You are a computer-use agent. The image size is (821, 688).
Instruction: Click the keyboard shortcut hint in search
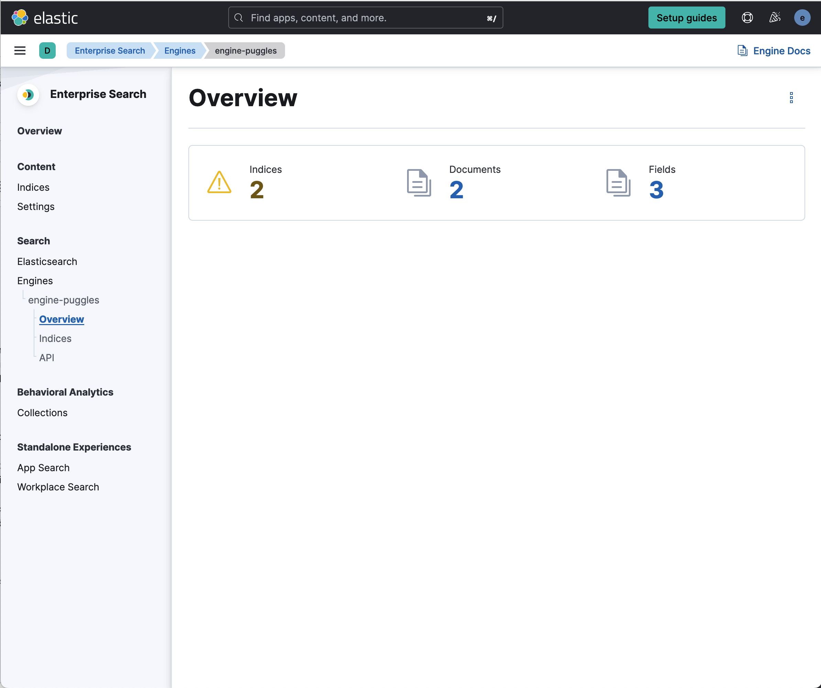[491, 18]
